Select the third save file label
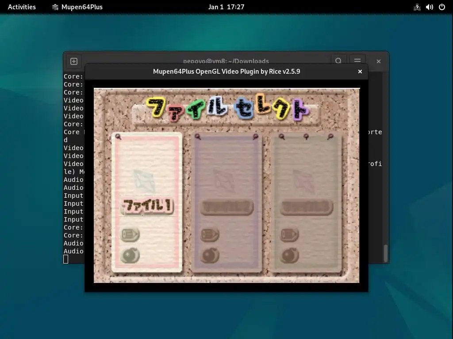The width and height of the screenshot is (453, 339). 307,207
